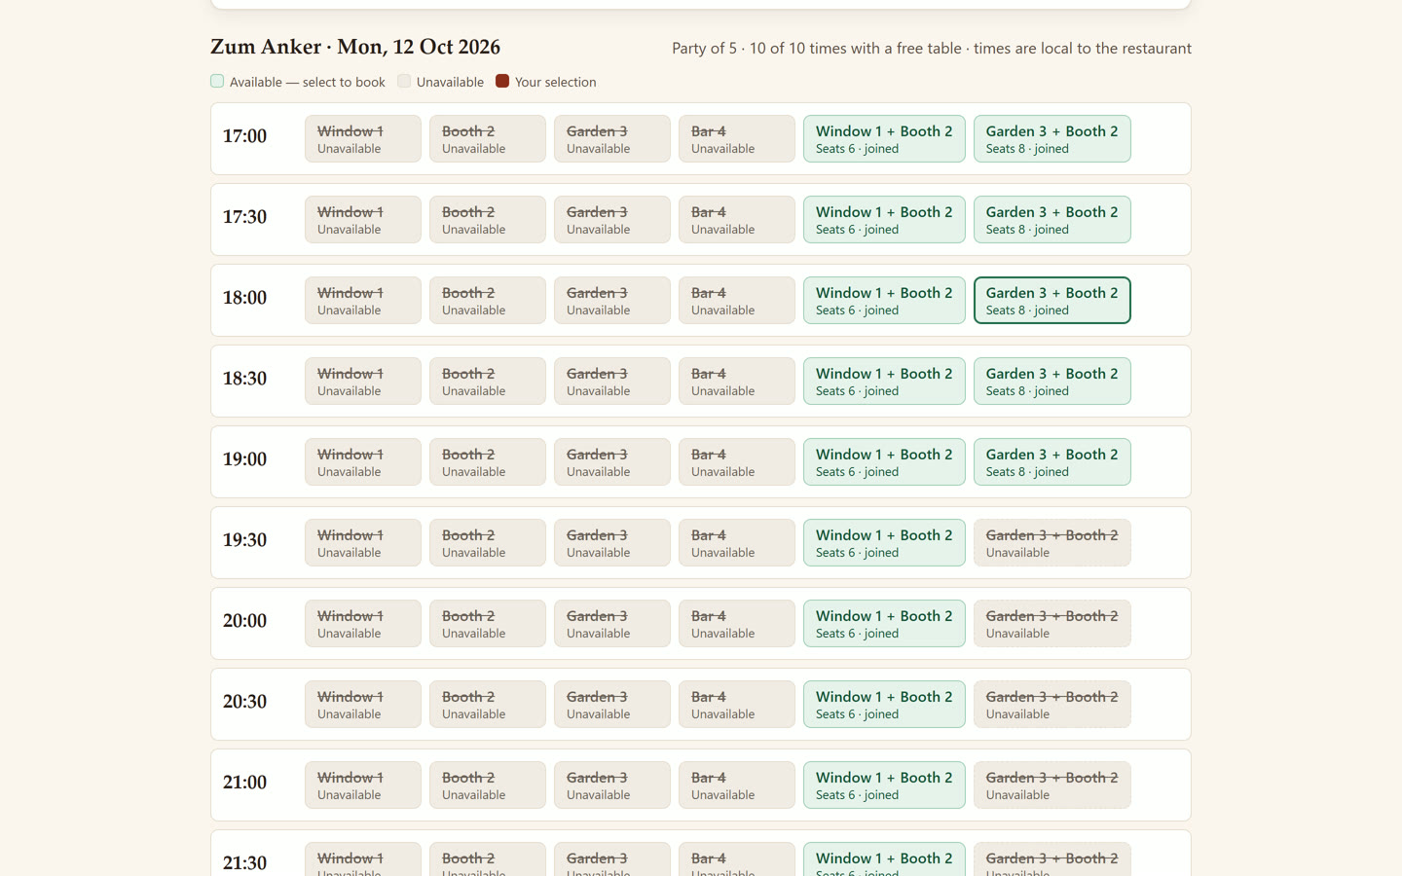Click the dark red Your selection swatch
Image resolution: width=1402 pixels, height=876 pixels.
click(x=502, y=81)
